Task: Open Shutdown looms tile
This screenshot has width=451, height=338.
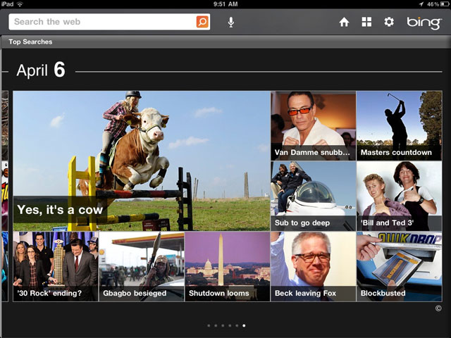Action: (x=227, y=266)
